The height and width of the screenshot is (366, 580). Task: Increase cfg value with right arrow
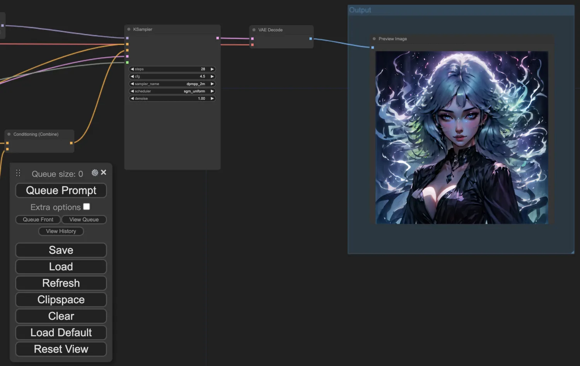(x=212, y=77)
